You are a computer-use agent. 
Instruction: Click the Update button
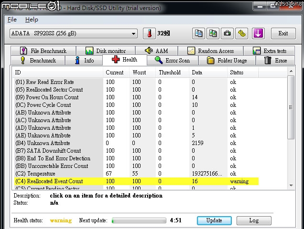[x=214, y=221]
